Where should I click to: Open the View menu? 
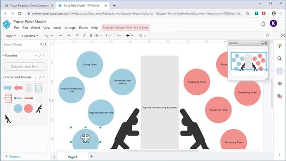[46, 28]
